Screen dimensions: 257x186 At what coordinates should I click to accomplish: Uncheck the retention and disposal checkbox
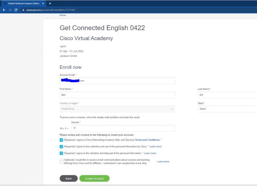tap(61, 153)
